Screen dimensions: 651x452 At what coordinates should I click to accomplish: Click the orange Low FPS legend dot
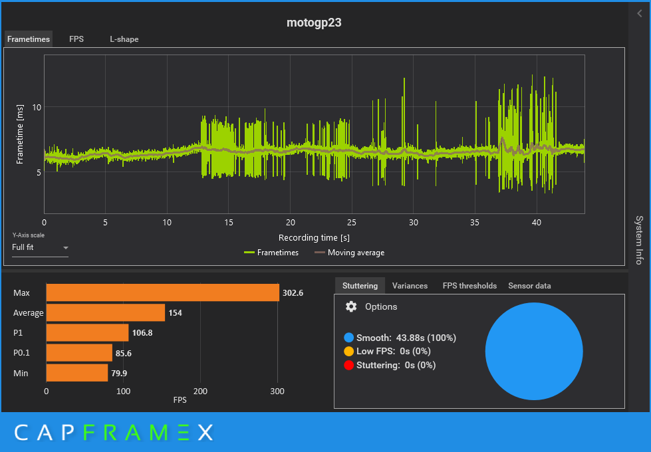(x=348, y=351)
